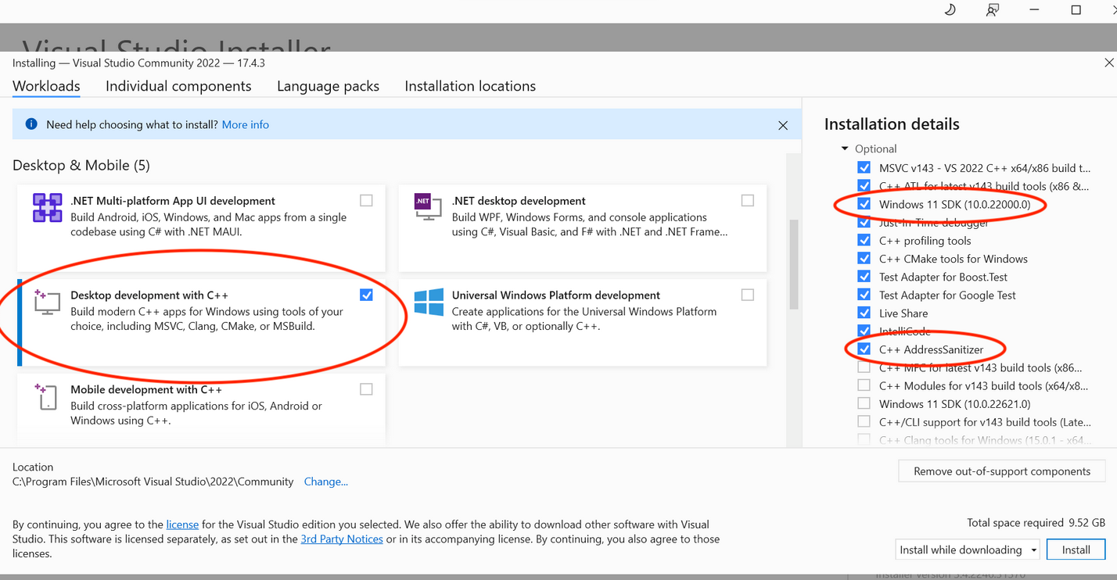The image size is (1117, 580).
Task: Check Windows 11 SDK (10.0.22621.0) option
Action: [x=864, y=404]
